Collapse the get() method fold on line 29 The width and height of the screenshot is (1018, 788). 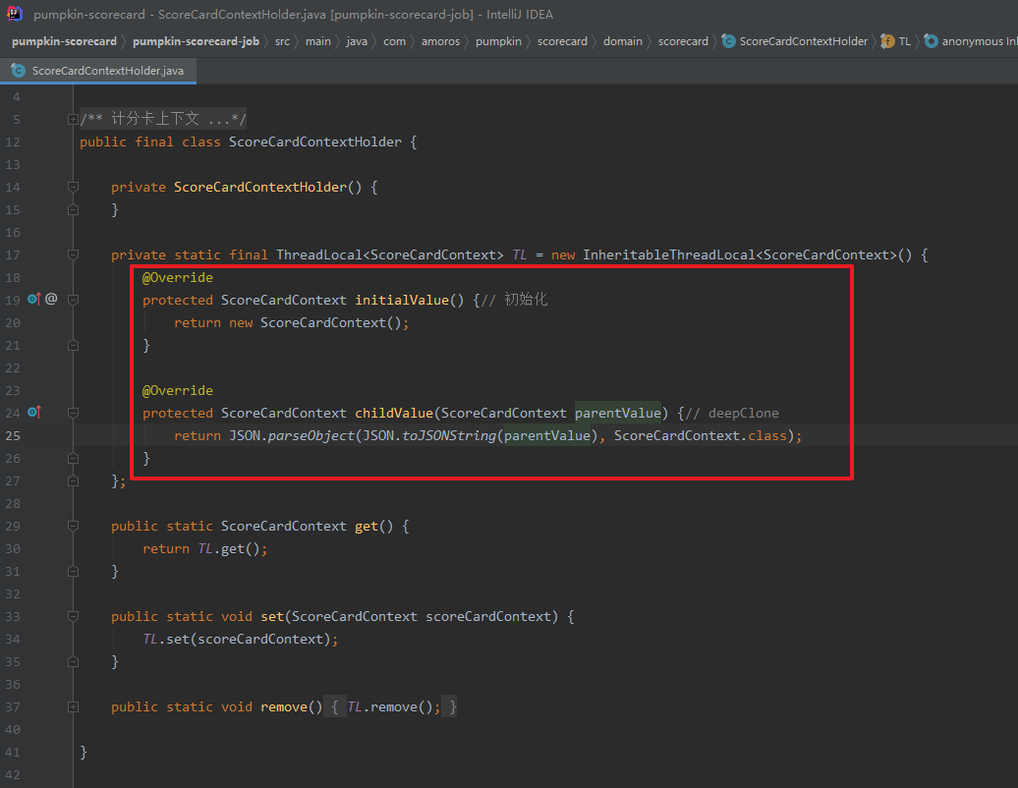click(x=73, y=526)
